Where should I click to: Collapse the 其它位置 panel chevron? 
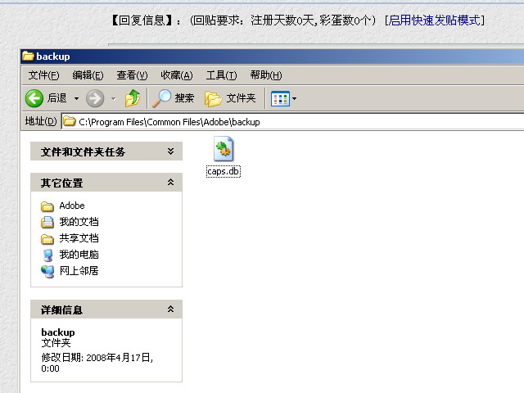pyautogui.click(x=171, y=182)
